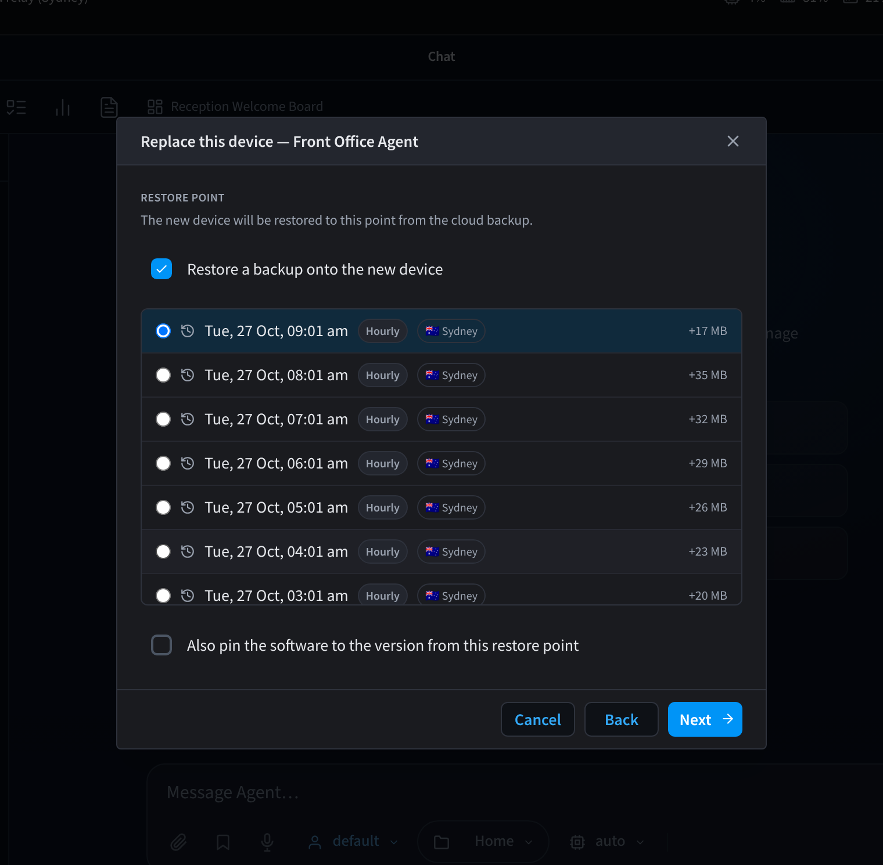Go Back to the previous step
Screen dimensions: 883x865
point(621,719)
